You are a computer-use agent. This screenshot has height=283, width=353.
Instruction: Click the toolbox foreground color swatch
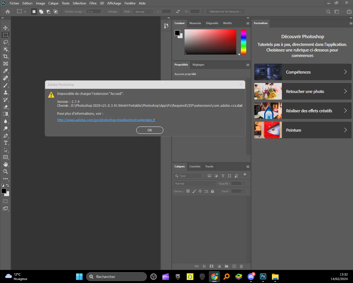coord(4,191)
